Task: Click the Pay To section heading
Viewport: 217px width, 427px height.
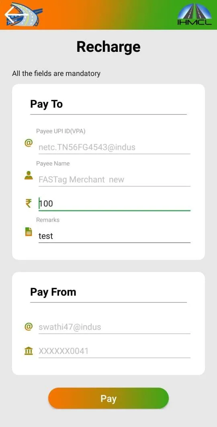Action: tap(46, 104)
